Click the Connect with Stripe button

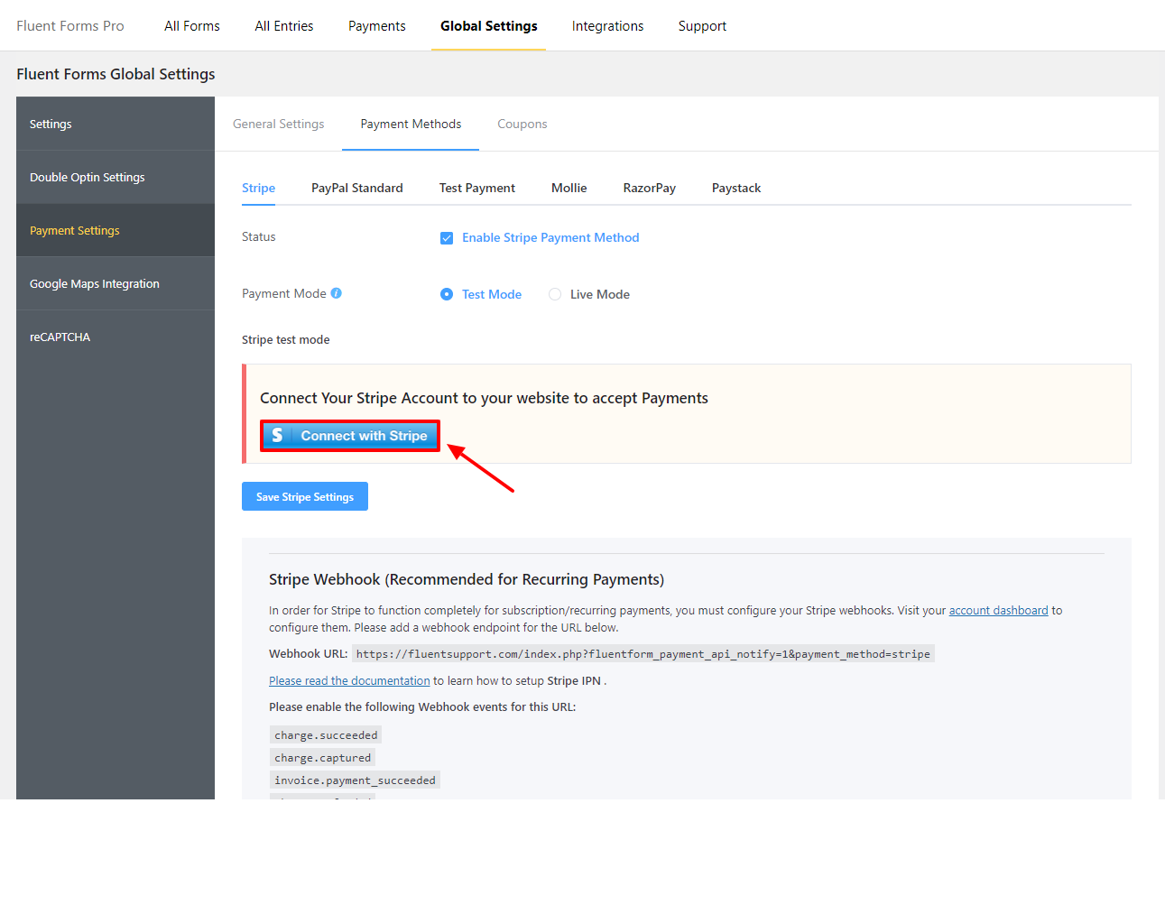click(350, 436)
